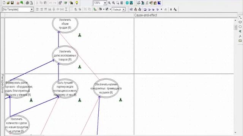Select the 'Быть лучшим партнером для поставщиков' ellipse
This screenshot has height=136, width=243.
pos(65,88)
